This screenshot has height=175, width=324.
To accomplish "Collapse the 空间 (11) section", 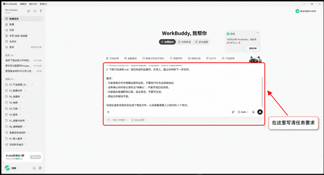I will coord(10,79).
